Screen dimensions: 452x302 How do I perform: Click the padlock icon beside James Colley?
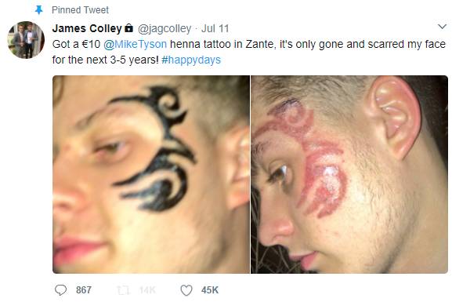pyautogui.click(x=128, y=28)
